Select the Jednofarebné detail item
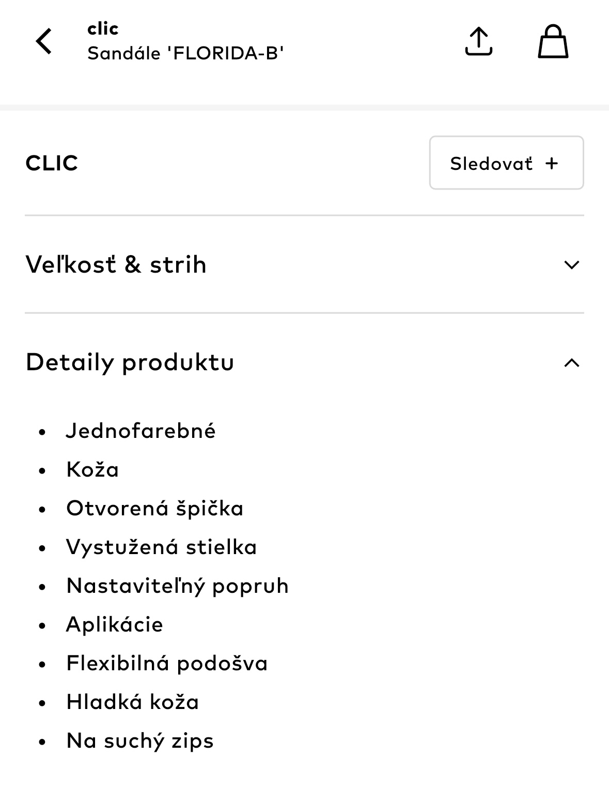Screen dimensions: 609x788 click(x=140, y=431)
